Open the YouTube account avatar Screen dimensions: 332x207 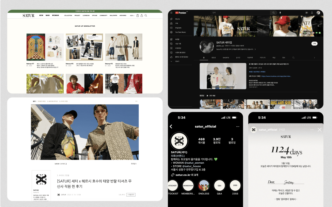pos(318,13)
